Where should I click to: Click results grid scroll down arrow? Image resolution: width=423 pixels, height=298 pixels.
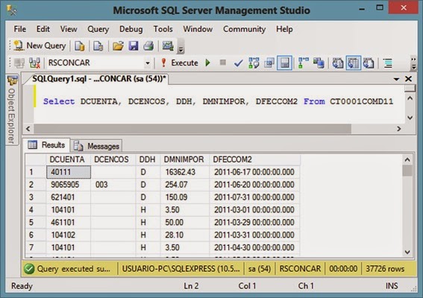click(407, 252)
